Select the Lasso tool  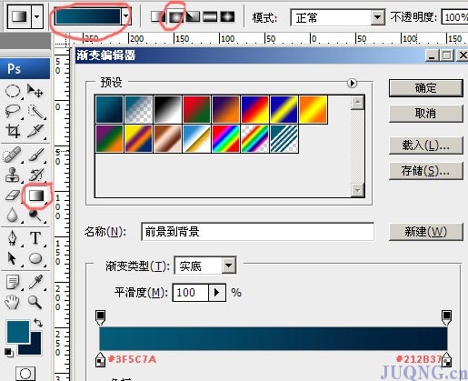[x=13, y=111]
